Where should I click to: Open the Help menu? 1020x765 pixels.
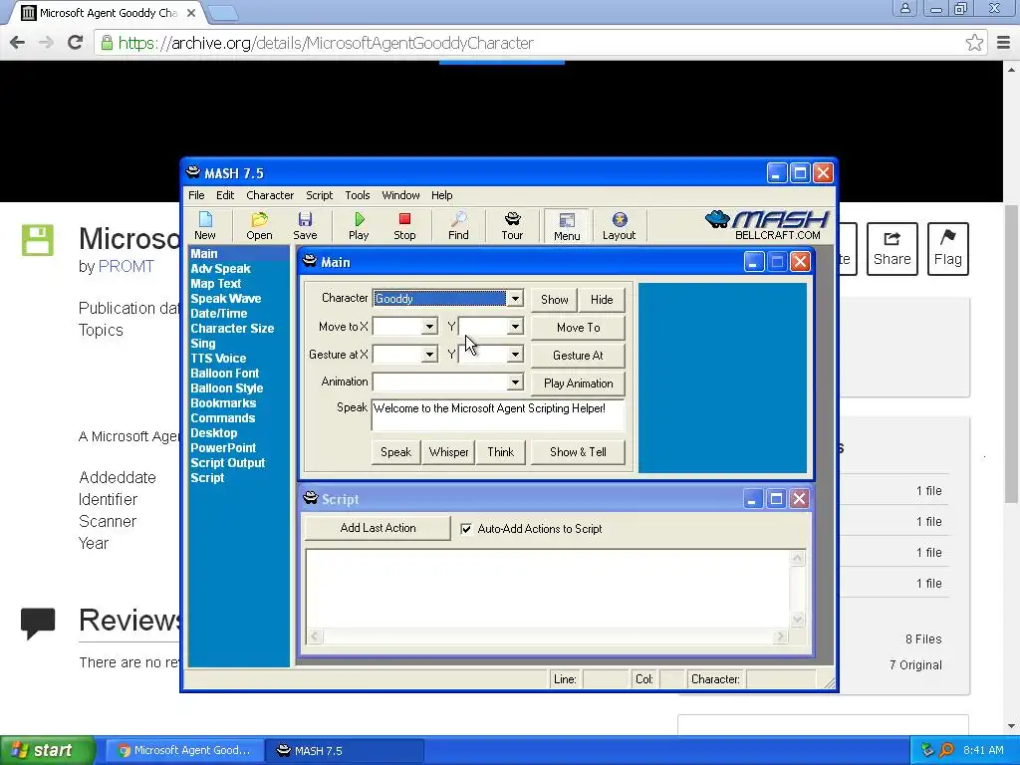441,195
